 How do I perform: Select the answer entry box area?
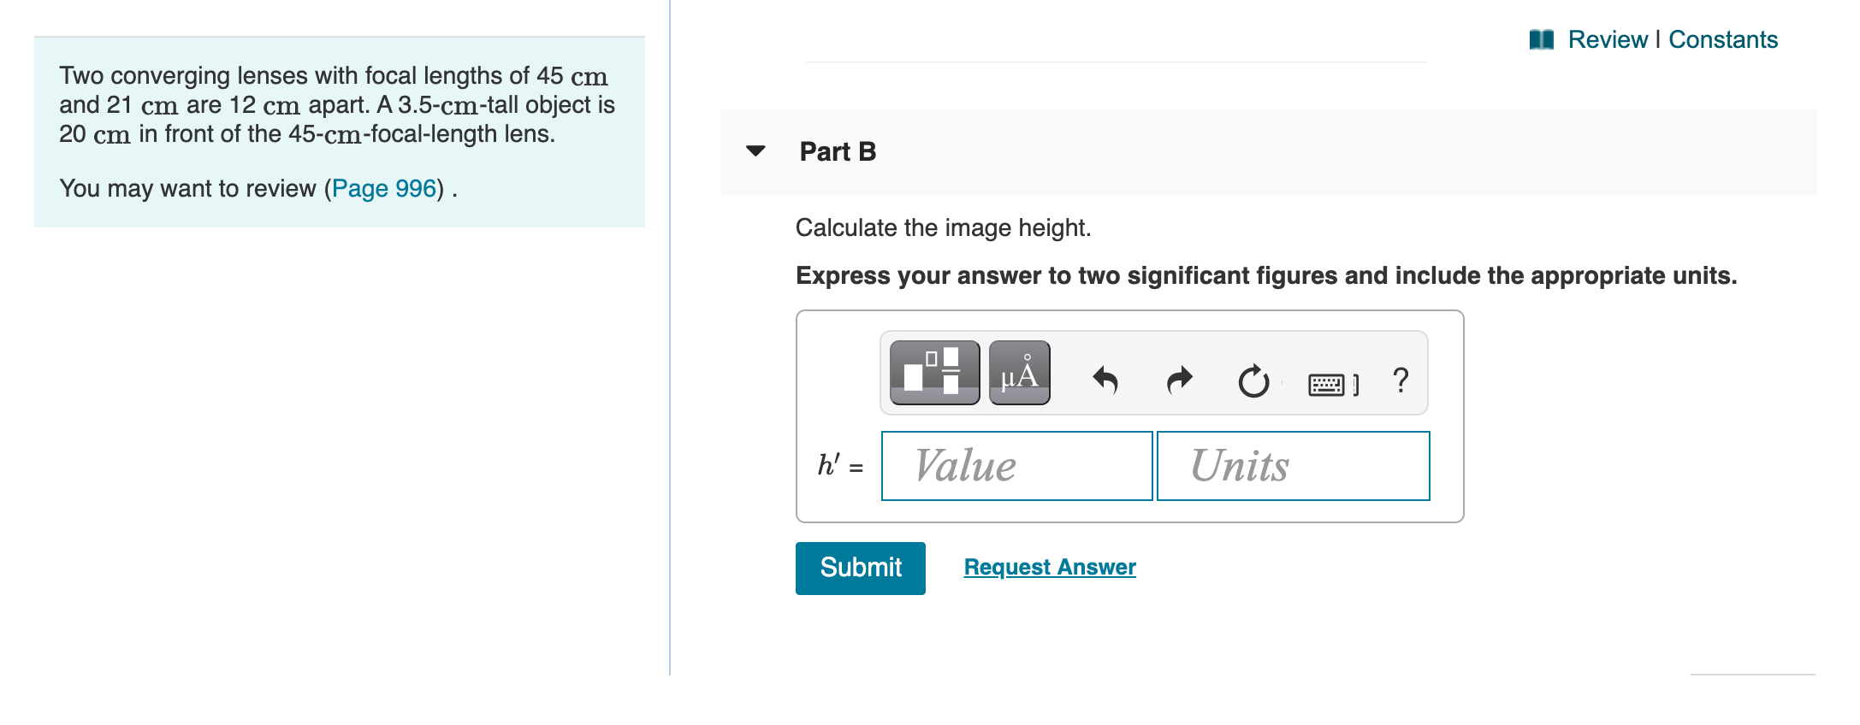pyautogui.click(x=1129, y=415)
